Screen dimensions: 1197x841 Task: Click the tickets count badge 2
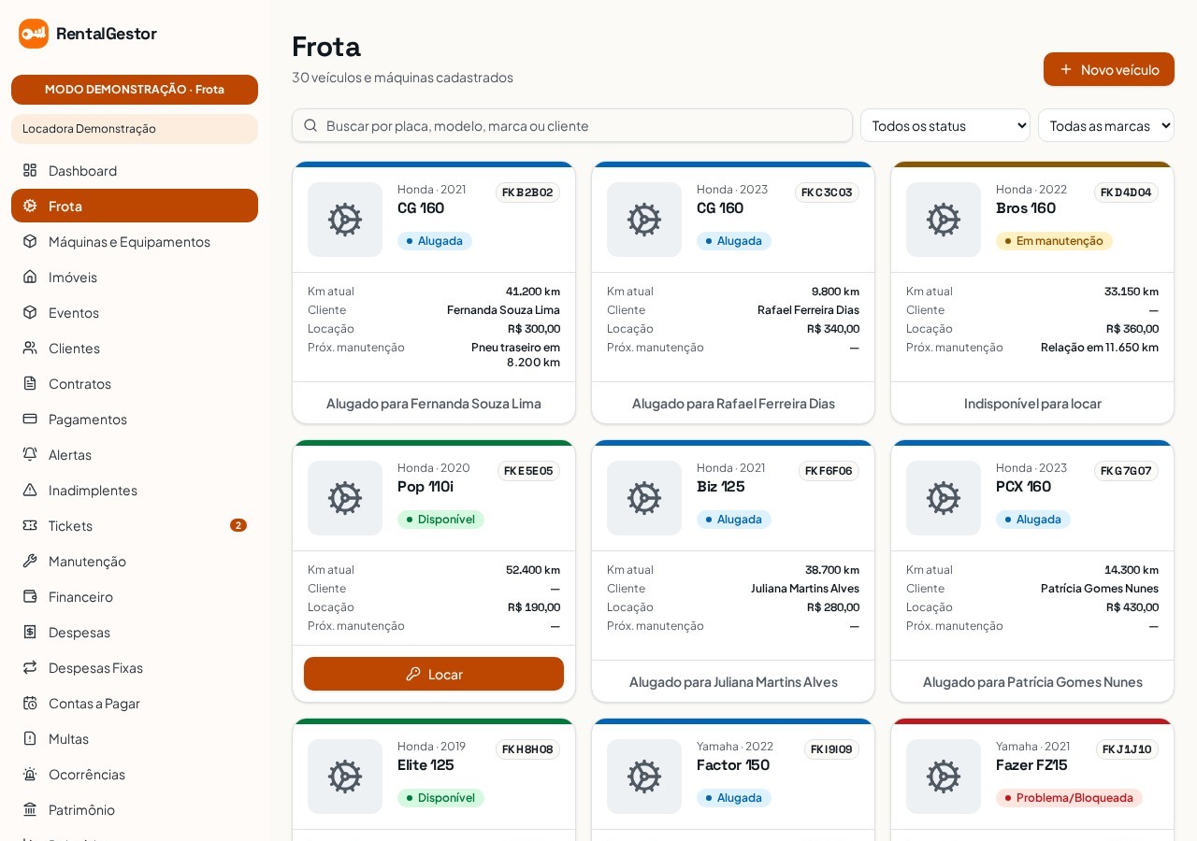click(238, 525)
